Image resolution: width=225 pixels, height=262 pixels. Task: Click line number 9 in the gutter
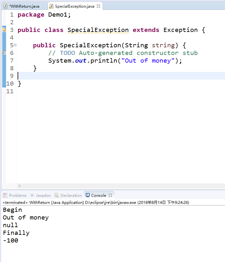coord(12,76)
